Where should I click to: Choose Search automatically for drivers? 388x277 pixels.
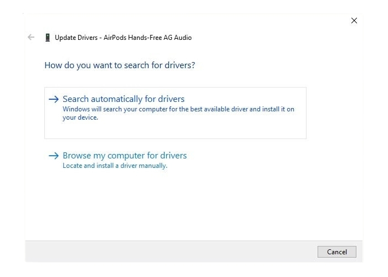pyautogui.click(x=175, y=113)
